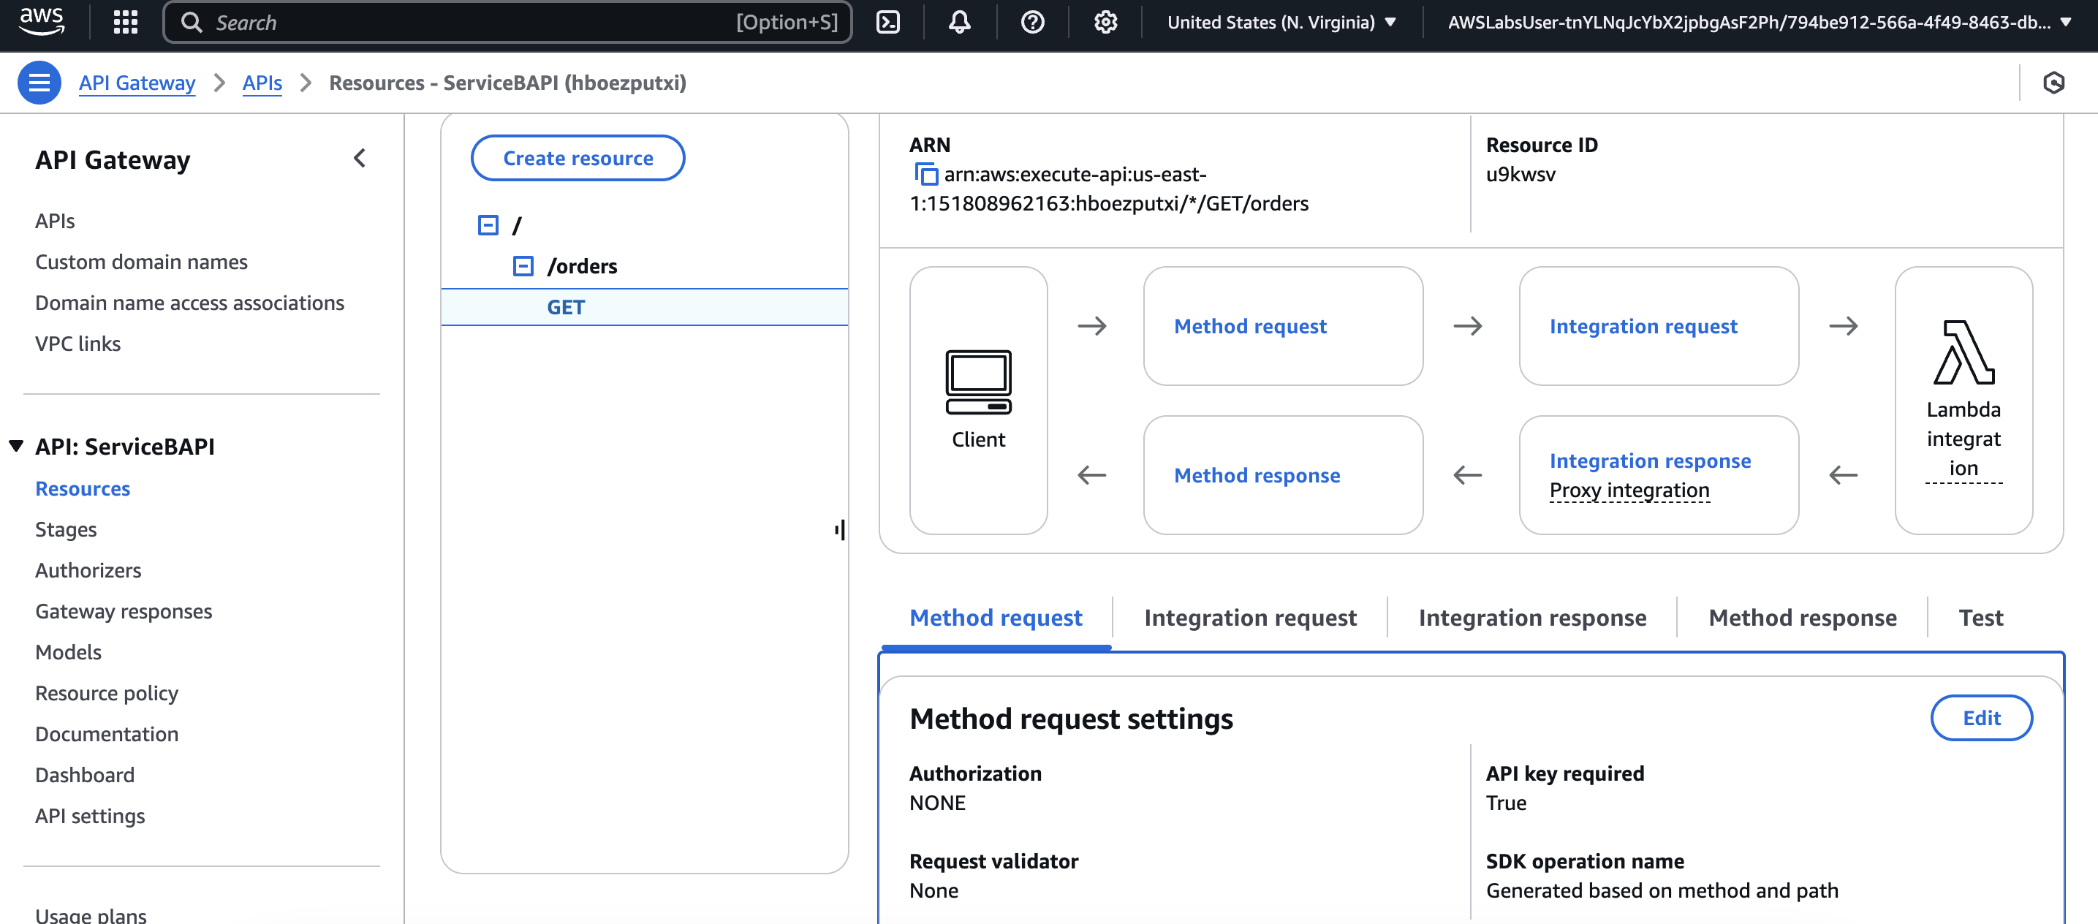2098x924 pixels.
Task: Open Gateway responses
Action: pos(123,610)
